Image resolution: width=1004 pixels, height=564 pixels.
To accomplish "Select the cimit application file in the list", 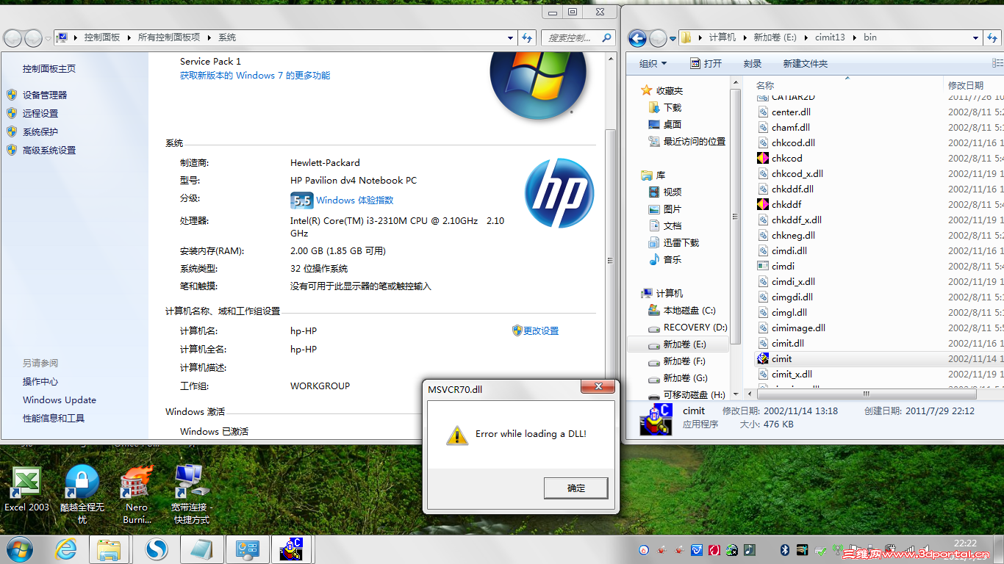I will click(x=781, y=358).
